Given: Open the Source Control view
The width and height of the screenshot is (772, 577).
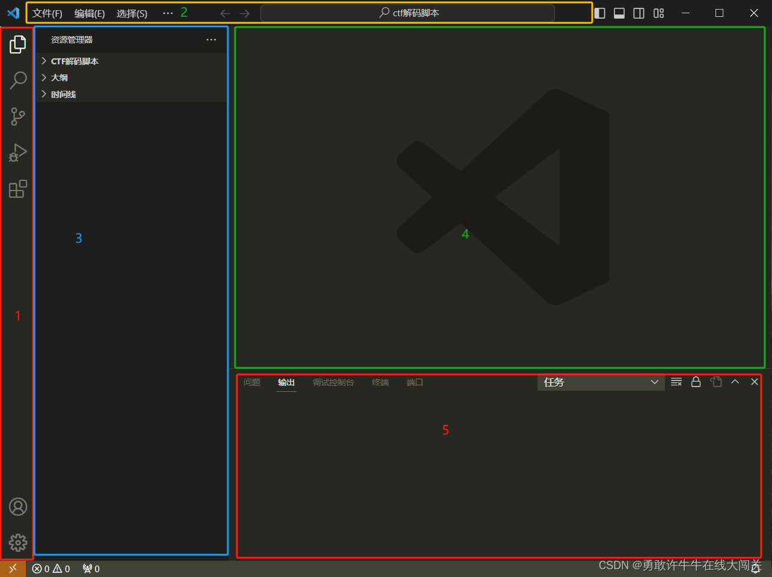Looking at the screenshot, I should 18,117.
